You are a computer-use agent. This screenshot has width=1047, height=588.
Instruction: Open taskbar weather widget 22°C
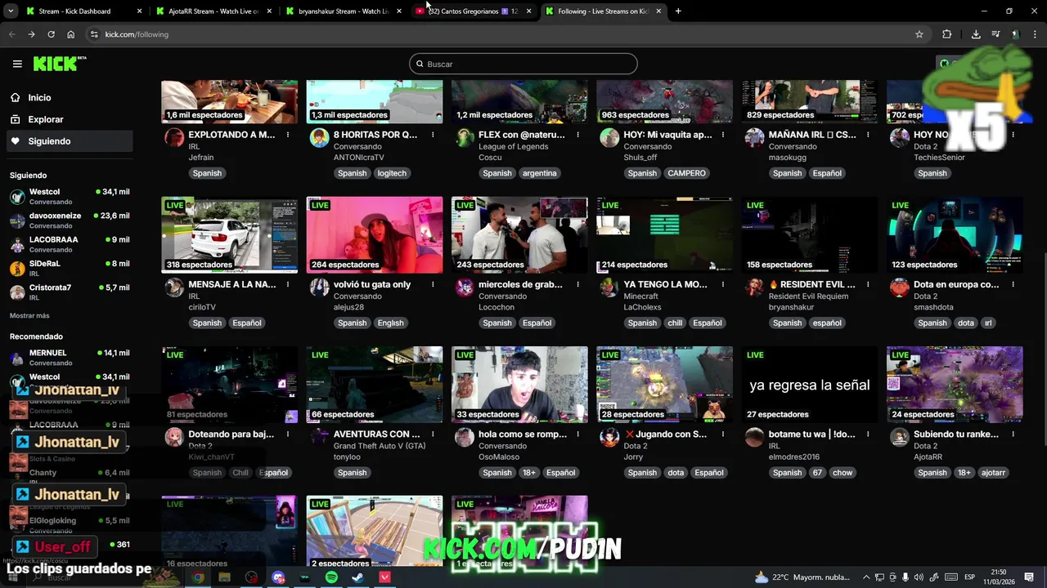coord(802,577)
